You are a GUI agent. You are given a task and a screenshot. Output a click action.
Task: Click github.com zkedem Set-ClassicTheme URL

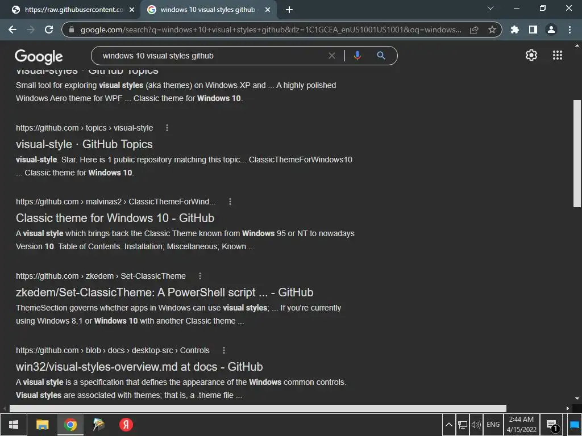tap(101, 276)
